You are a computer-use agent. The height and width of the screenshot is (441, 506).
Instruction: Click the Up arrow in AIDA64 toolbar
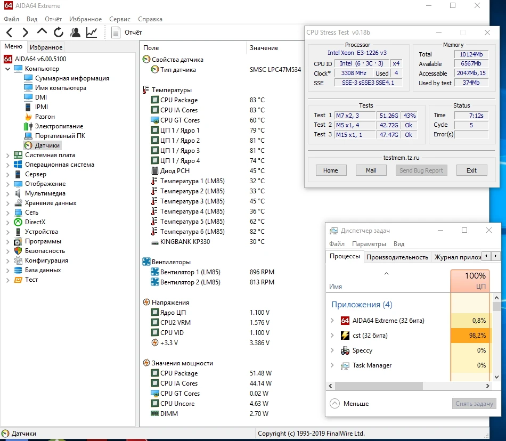pyautogui.click(x=42, y=32)
